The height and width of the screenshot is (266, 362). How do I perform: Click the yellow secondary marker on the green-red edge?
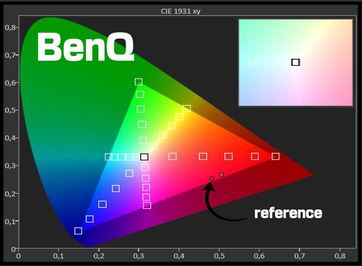(187, 108)
